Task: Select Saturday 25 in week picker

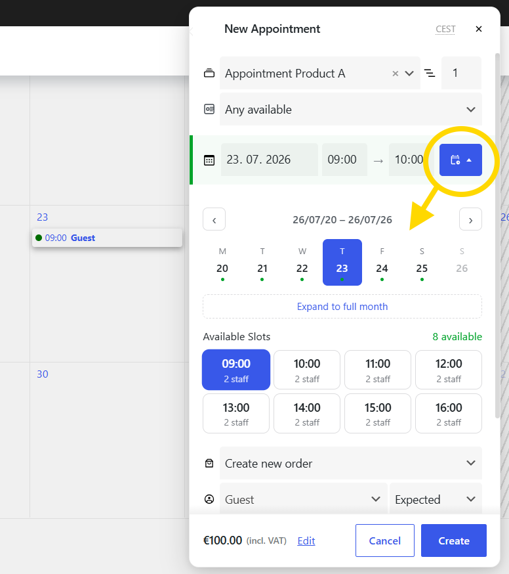Action: [x=422, y=263]
